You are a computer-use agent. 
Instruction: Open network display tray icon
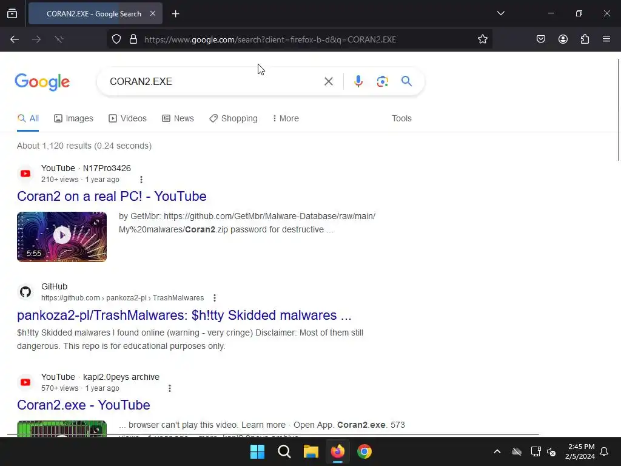coord(535,451)
